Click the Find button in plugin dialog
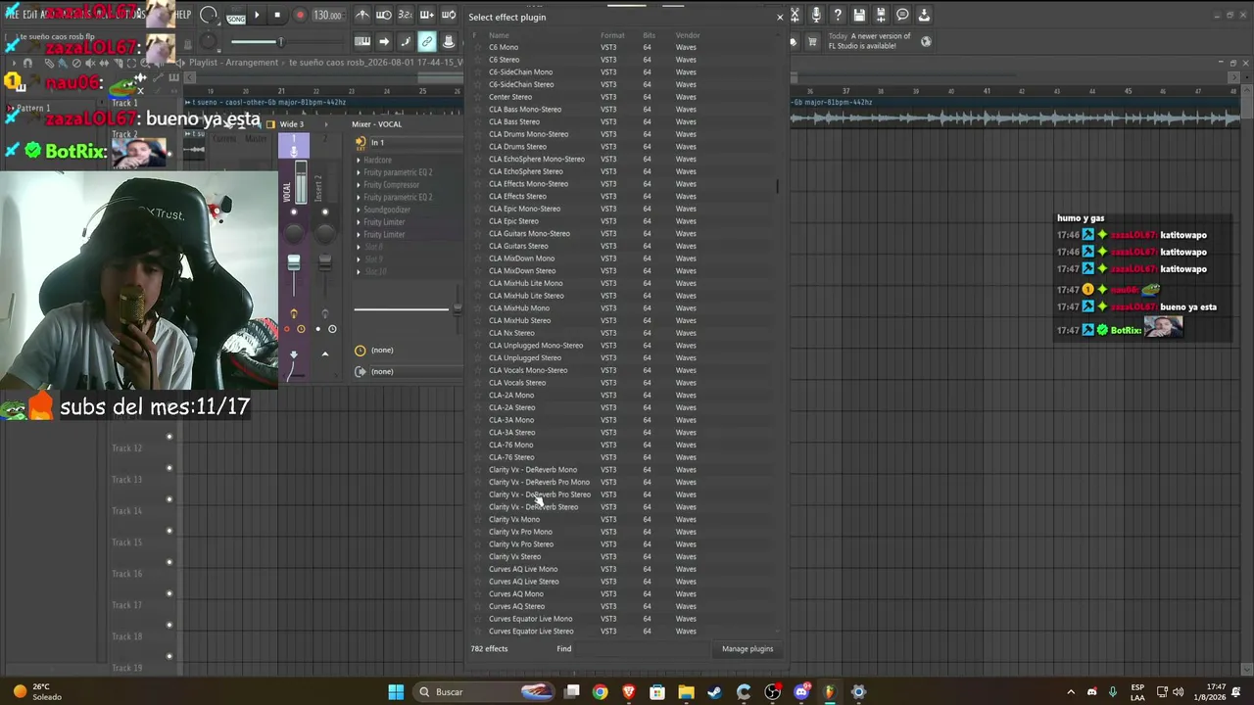The image size is (1254, 705). click(x=564, y=648)
